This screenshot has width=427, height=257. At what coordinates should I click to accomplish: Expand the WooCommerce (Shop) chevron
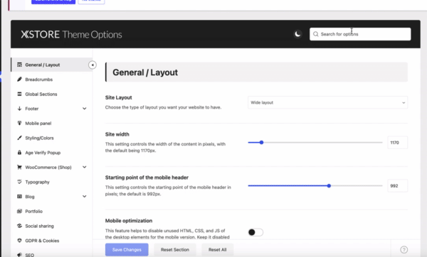pyautogui.click(x=85, y=167)
